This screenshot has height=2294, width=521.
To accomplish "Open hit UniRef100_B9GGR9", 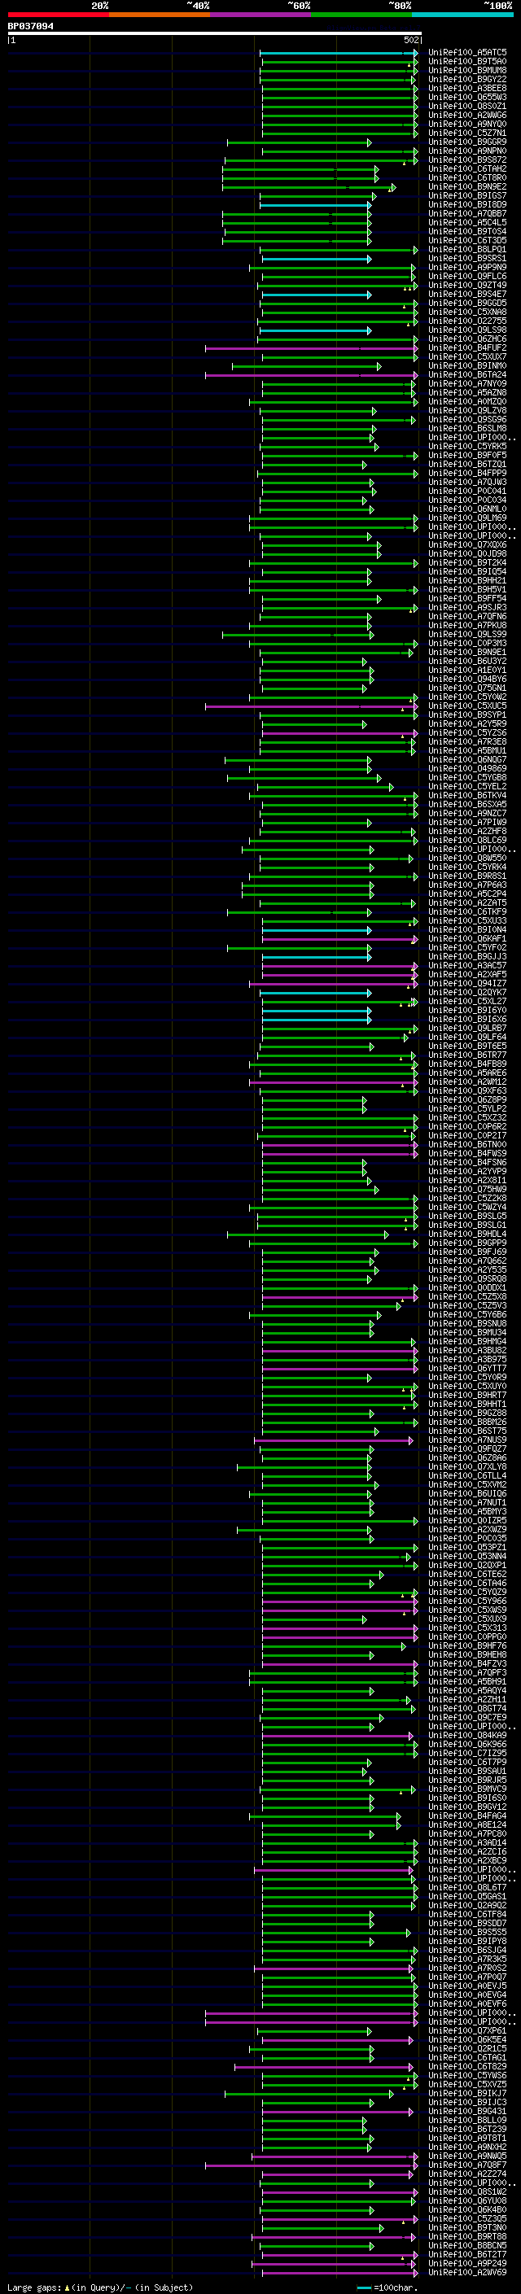I will tap(467, 142).
